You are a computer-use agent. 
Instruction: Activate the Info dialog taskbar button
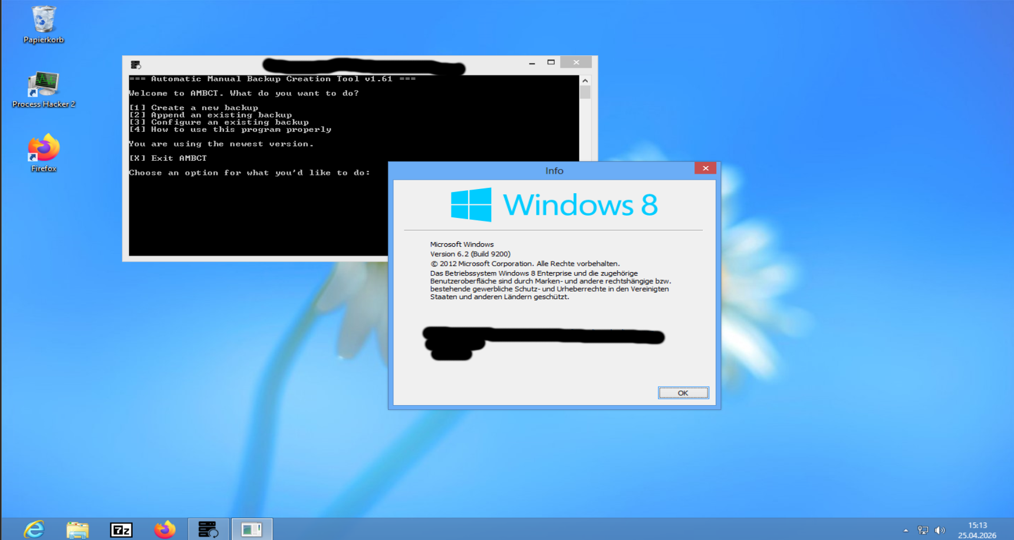[252, 529]
